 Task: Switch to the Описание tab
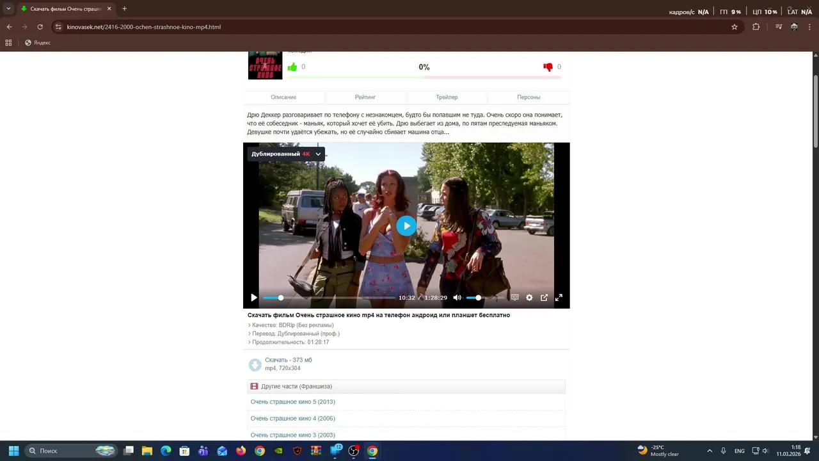coord(283,97)
